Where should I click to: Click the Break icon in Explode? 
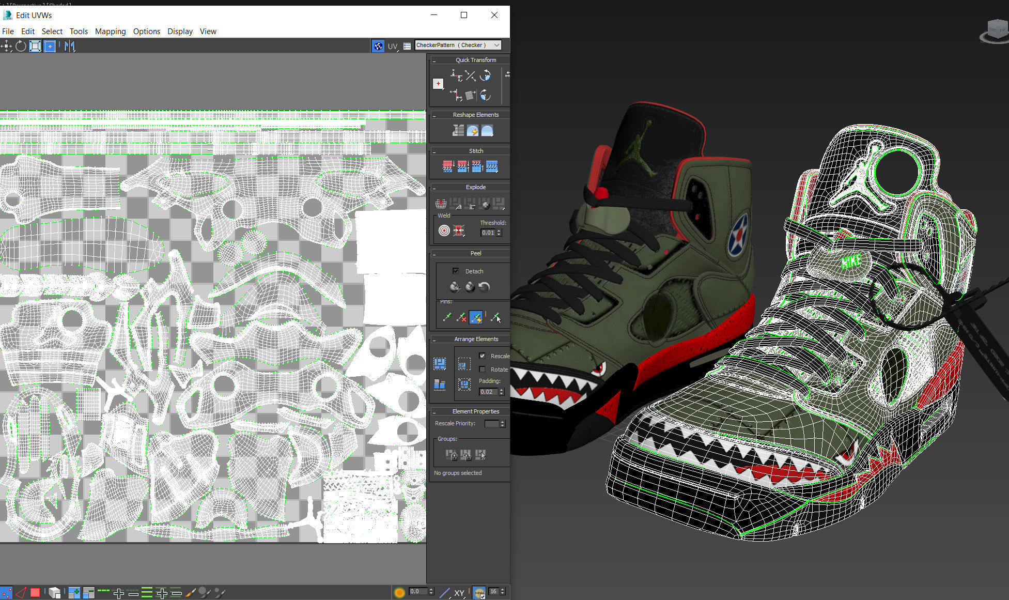(441, 204)
